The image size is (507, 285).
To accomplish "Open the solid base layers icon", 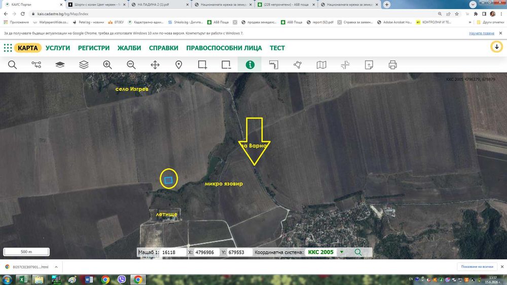I will tap(60, 65).
